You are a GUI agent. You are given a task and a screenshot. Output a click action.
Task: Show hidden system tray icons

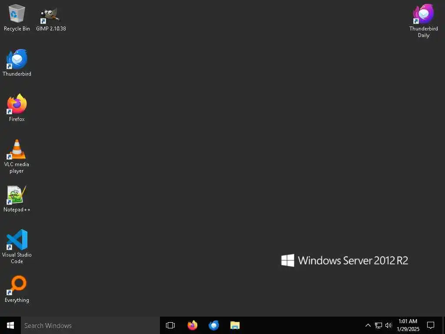coord(368,325)
